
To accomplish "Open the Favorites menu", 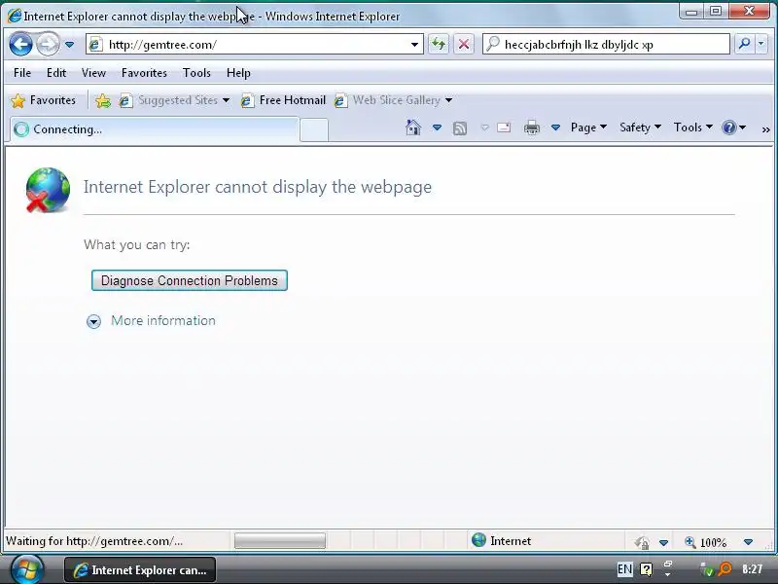I will (144, 73).
